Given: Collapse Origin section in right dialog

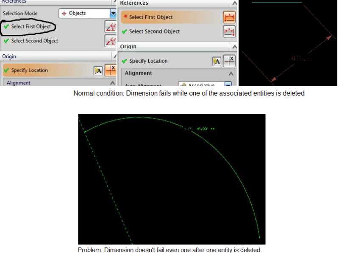Looking at the screenshot, I should coord(235,47).
